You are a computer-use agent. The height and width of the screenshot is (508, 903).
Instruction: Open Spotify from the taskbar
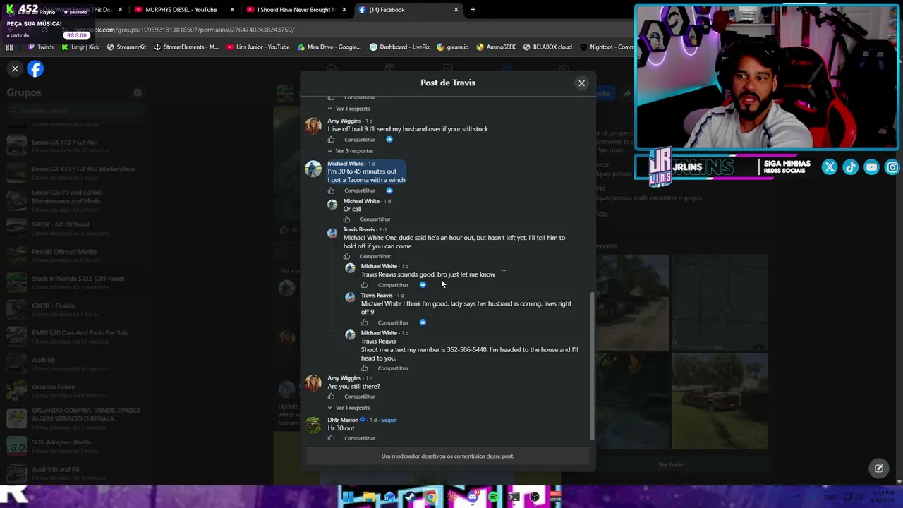(493, 497)
